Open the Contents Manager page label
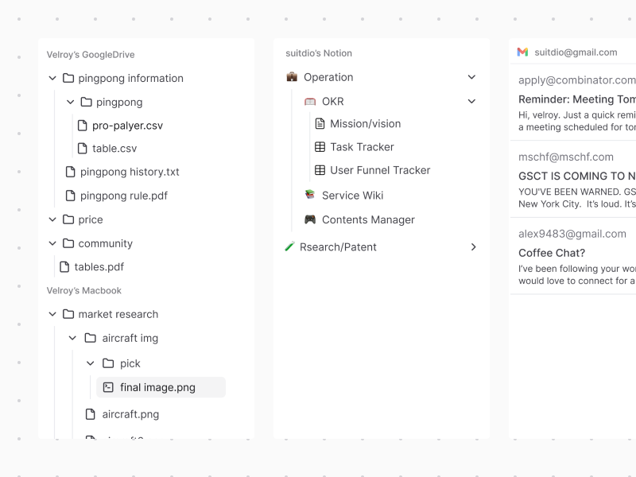 [368, 220]
